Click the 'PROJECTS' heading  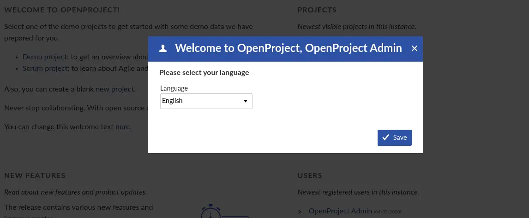tap(317, 10)
